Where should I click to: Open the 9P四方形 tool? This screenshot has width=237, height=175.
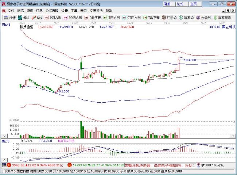coord(73,18)
